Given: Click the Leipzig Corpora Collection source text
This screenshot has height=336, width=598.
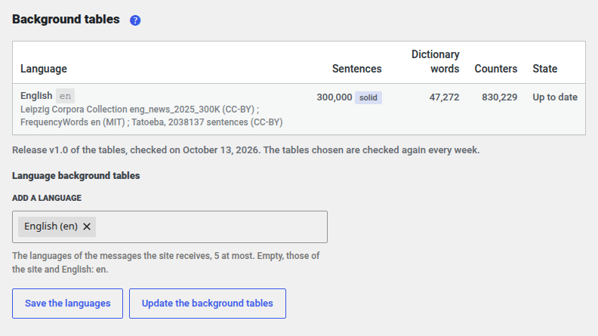Looking at the screenshot, I should coord(140,109).
